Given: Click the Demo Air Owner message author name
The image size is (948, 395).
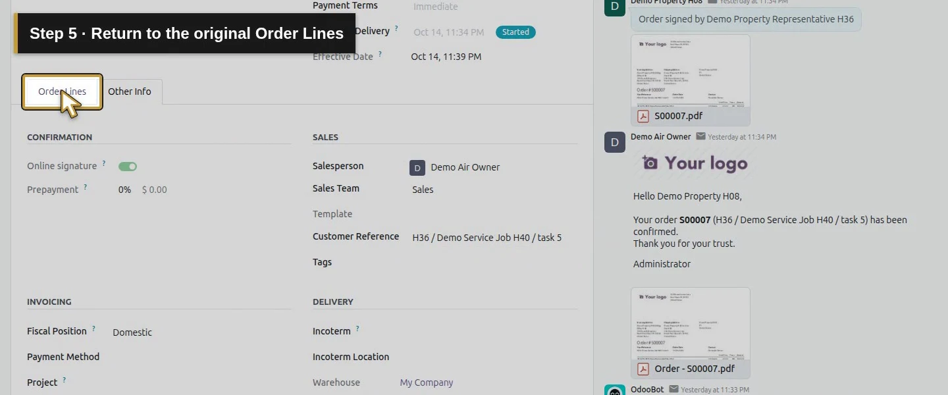Looking at the screenshot, I should tap(660, 137).
